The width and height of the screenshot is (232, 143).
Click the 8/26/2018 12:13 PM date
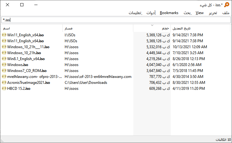[x=189, y=59]
